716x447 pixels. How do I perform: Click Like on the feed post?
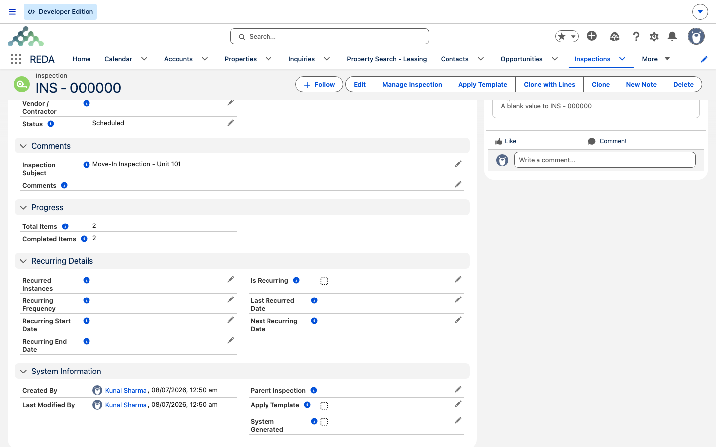pyautogui.click(x=506, y=141)
